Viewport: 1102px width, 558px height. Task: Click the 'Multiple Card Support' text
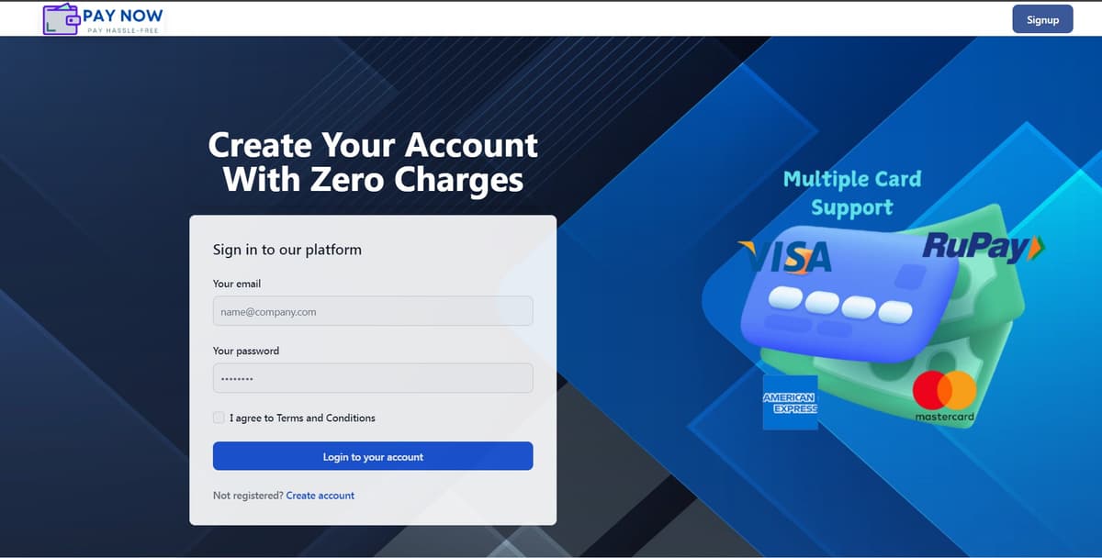click(852, 193)
